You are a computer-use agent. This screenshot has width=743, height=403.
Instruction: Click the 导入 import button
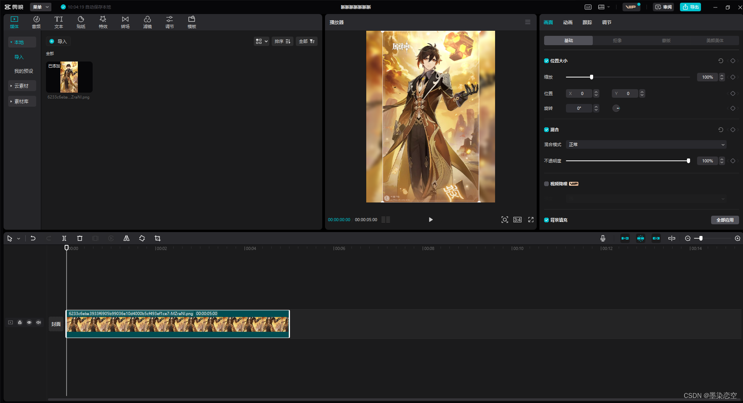pos(58,41)
